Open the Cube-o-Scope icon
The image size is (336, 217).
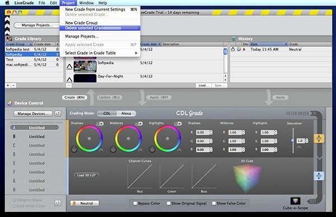[295, 201]
